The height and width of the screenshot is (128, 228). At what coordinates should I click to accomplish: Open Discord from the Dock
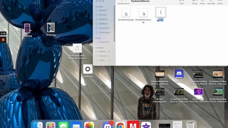point(108,125)
